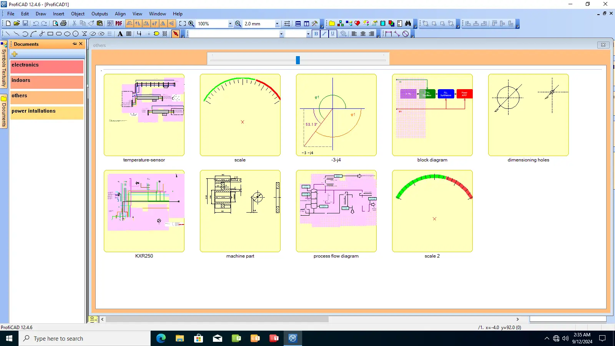Screen dimensions: 615x346
Task: Set text alignment to center
Action: tap(363, 34)
